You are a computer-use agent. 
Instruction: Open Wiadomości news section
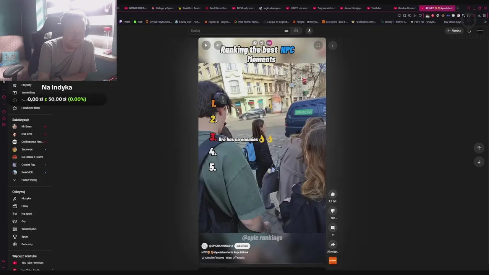coord(29,229)
